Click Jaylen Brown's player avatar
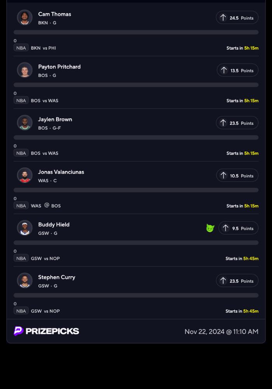Image resolution: width=272 pixels, height=389 pixels. point(25,123)
